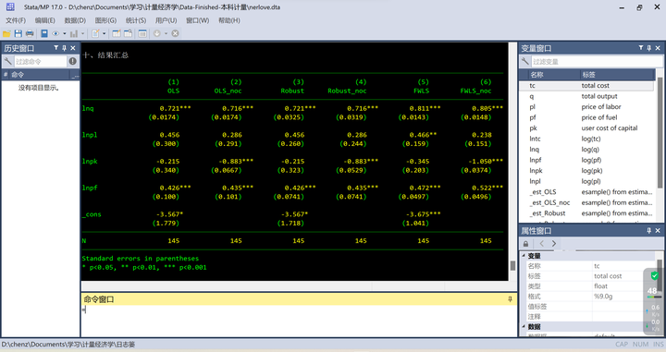
Task: Click the Open file folder icon
Action: [x=6, y=33]
